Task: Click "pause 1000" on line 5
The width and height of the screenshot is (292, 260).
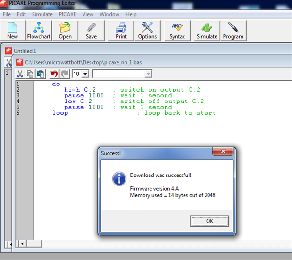Action: pos(84,107)
